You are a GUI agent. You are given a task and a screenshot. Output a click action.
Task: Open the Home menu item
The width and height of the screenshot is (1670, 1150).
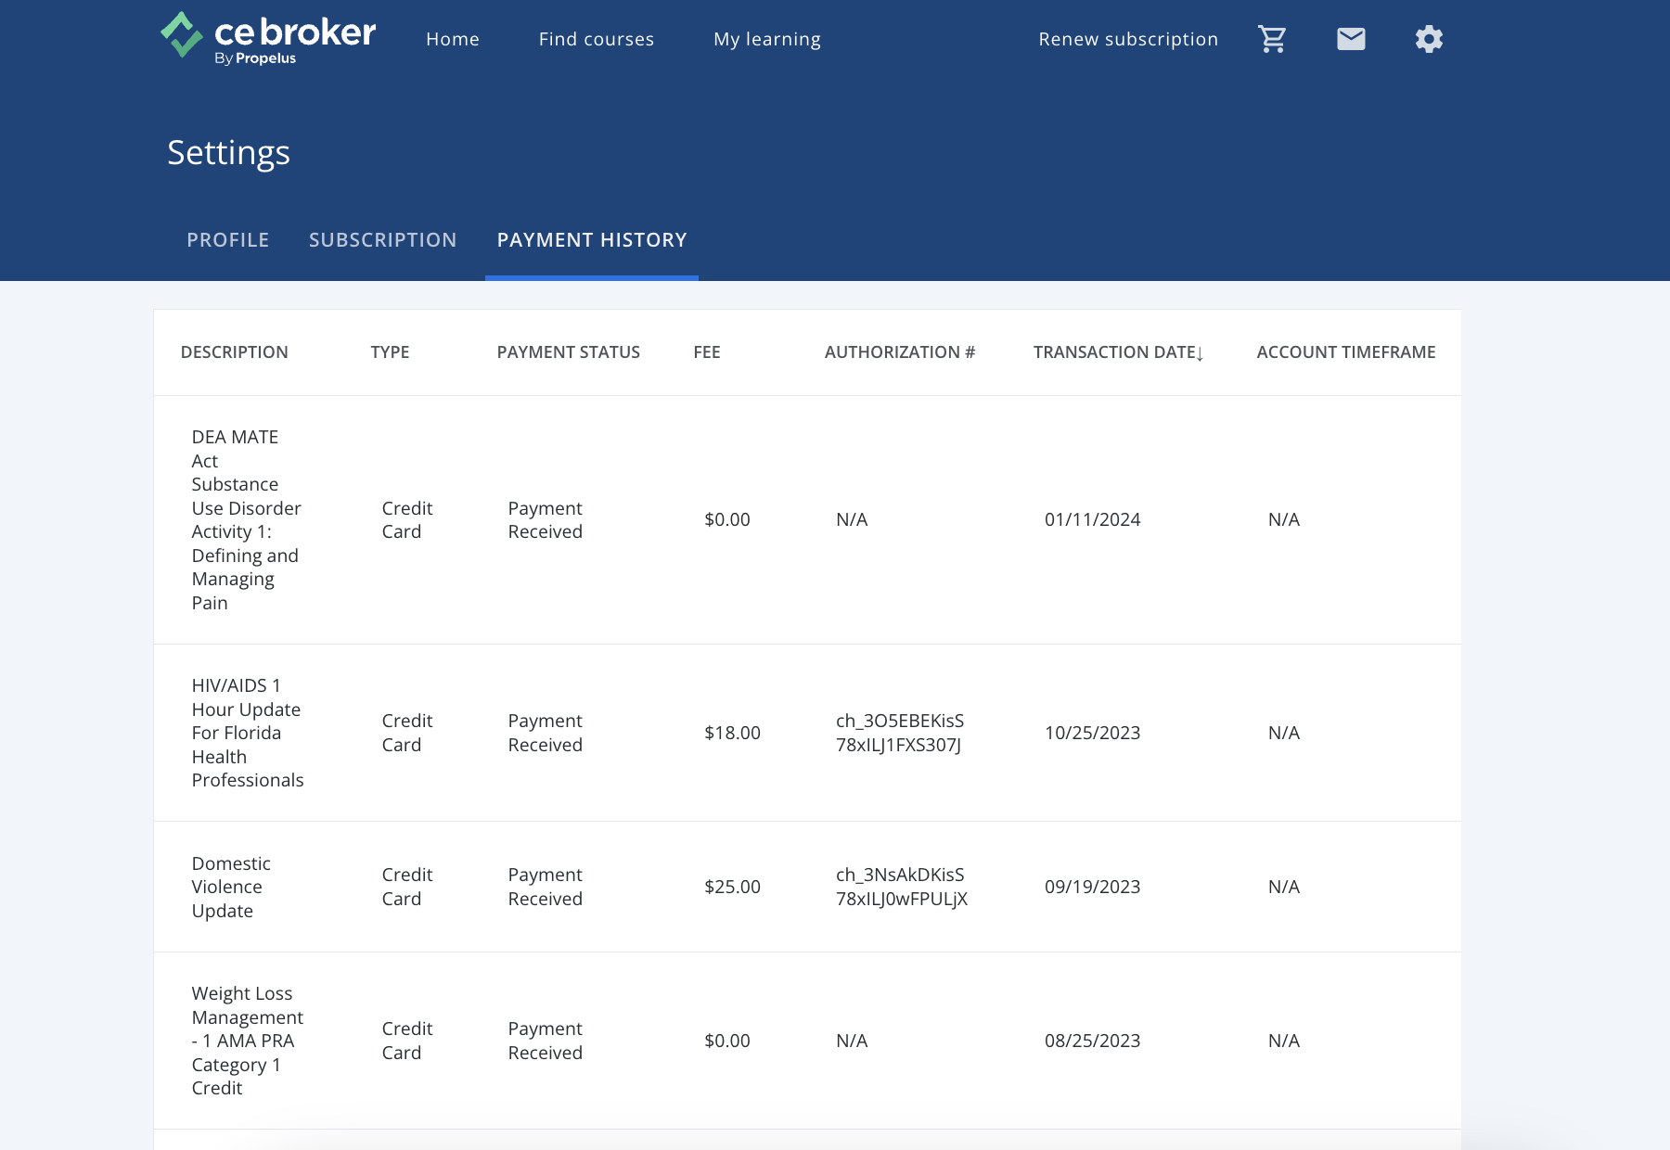click(x=453, y=38)
